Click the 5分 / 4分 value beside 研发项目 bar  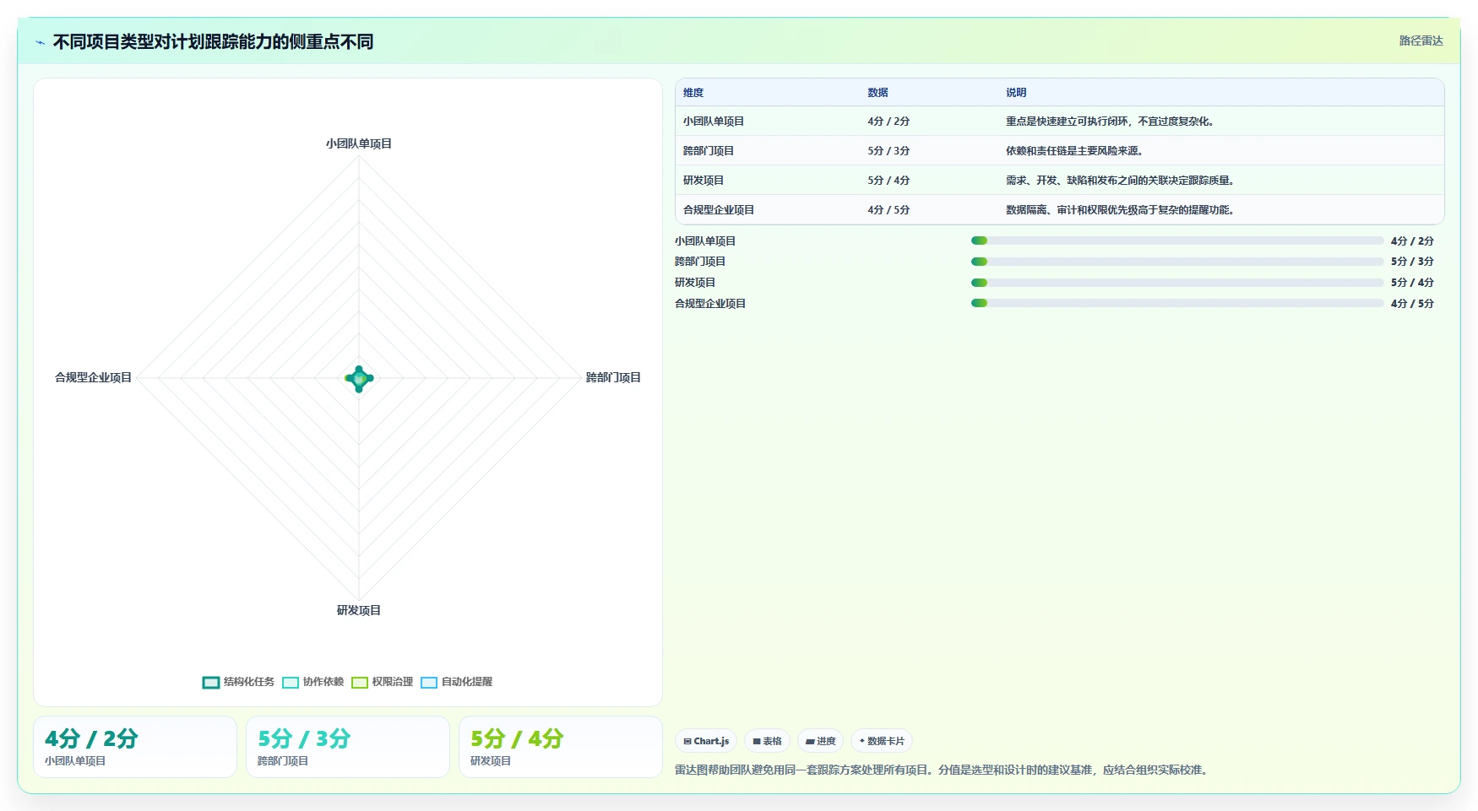coord(1412,283)
